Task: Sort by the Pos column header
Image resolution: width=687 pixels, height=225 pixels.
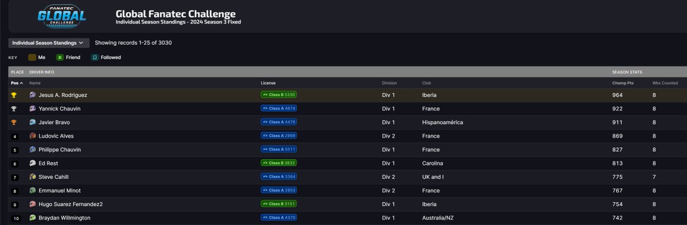Action: click(17, 83)
